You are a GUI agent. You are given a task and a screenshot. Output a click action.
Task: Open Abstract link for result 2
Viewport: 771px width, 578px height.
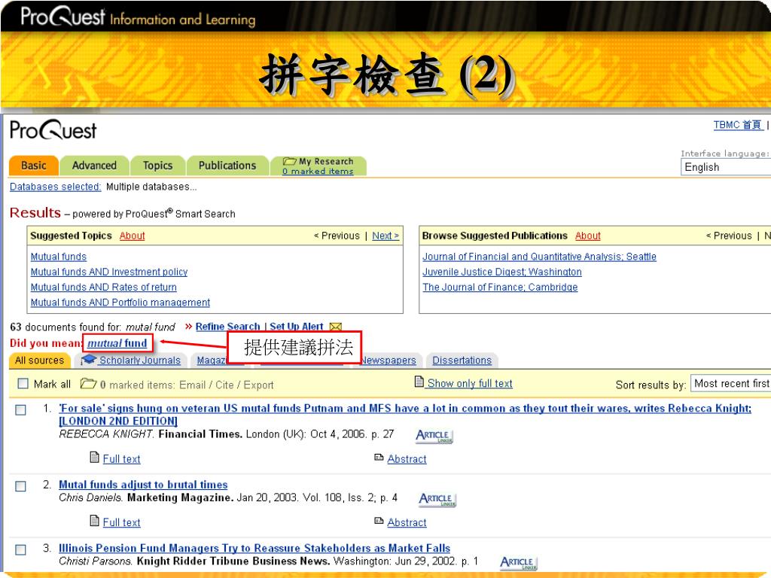pos(407,522)
